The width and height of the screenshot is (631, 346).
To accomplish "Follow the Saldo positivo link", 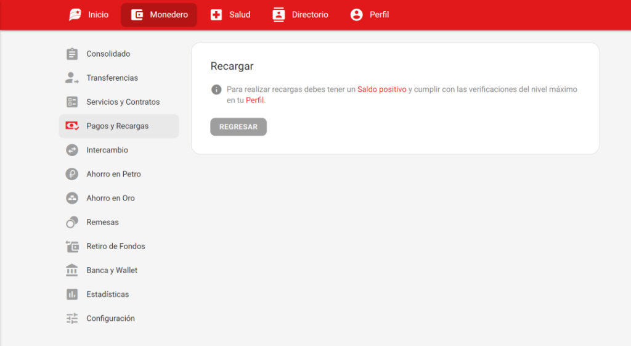I will point(381,89).
